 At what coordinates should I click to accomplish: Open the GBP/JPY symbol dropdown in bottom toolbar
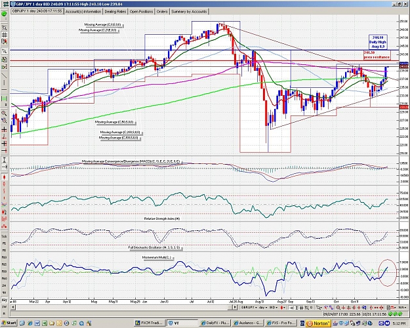coord(249,308)
